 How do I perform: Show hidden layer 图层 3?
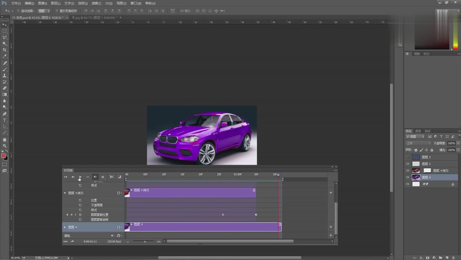tap(408, 157)
